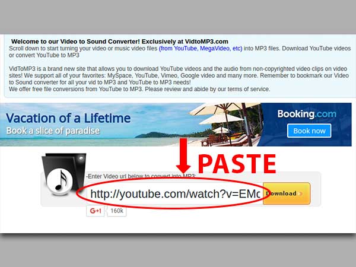Click 'Vacation of a Lifetime' ad headline
Viewport: 356px width, 267px height.
[68, 118]
